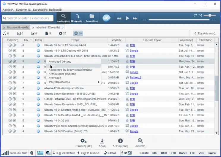Open the Αρχείο menu
Viewport: 221px width, 157px height.
(8, 10)
